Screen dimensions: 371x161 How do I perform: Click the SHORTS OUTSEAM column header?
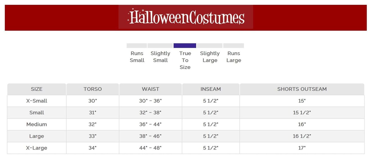click(302, 89)
